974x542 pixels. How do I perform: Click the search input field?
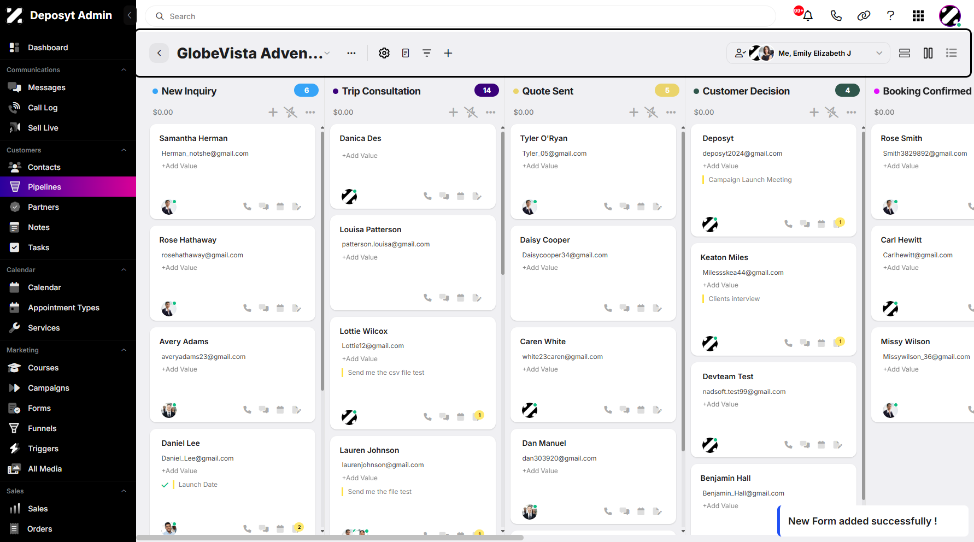coord(460,16)
